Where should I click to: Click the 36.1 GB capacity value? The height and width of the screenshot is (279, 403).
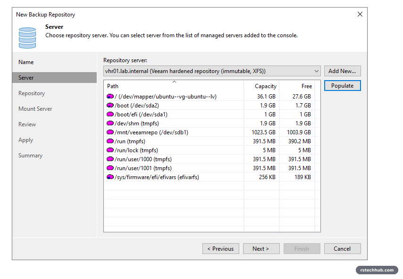[266, 97]
